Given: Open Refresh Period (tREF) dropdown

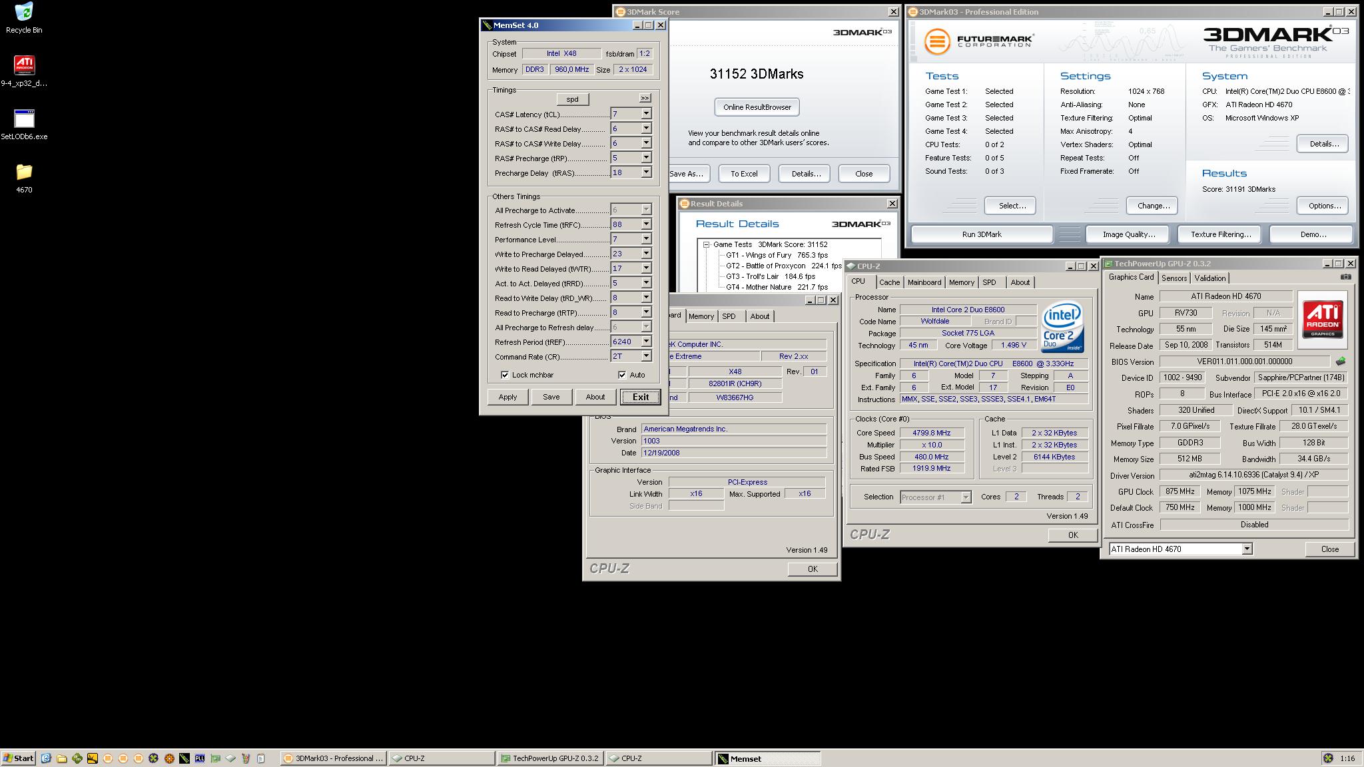Looking at the screenshot, I should click(645, 342).
